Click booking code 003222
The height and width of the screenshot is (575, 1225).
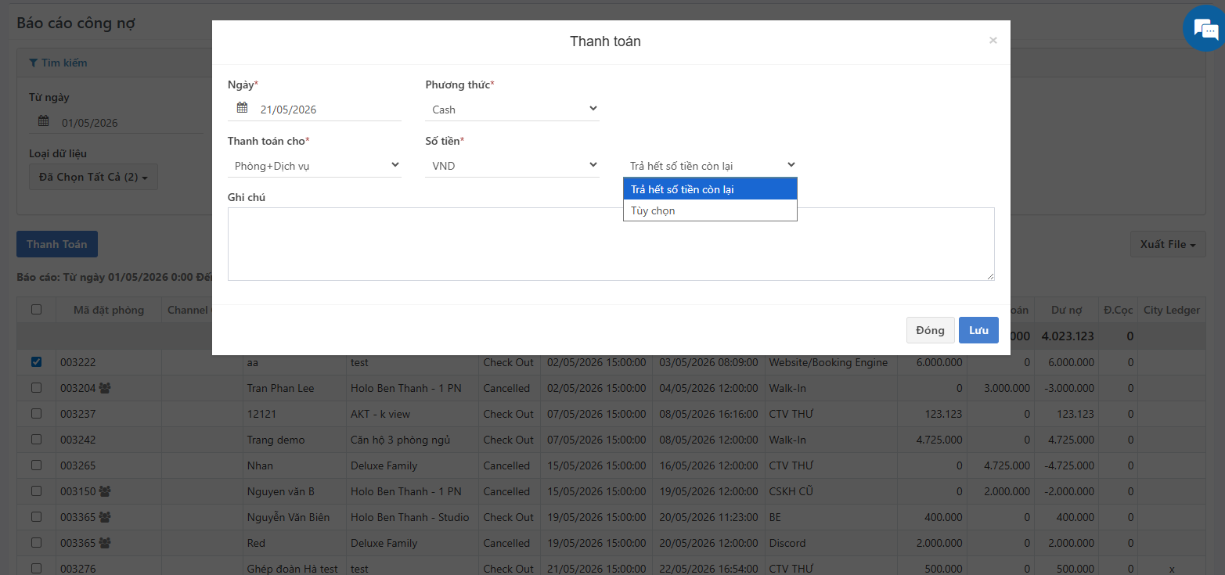(x=77, y=362)
